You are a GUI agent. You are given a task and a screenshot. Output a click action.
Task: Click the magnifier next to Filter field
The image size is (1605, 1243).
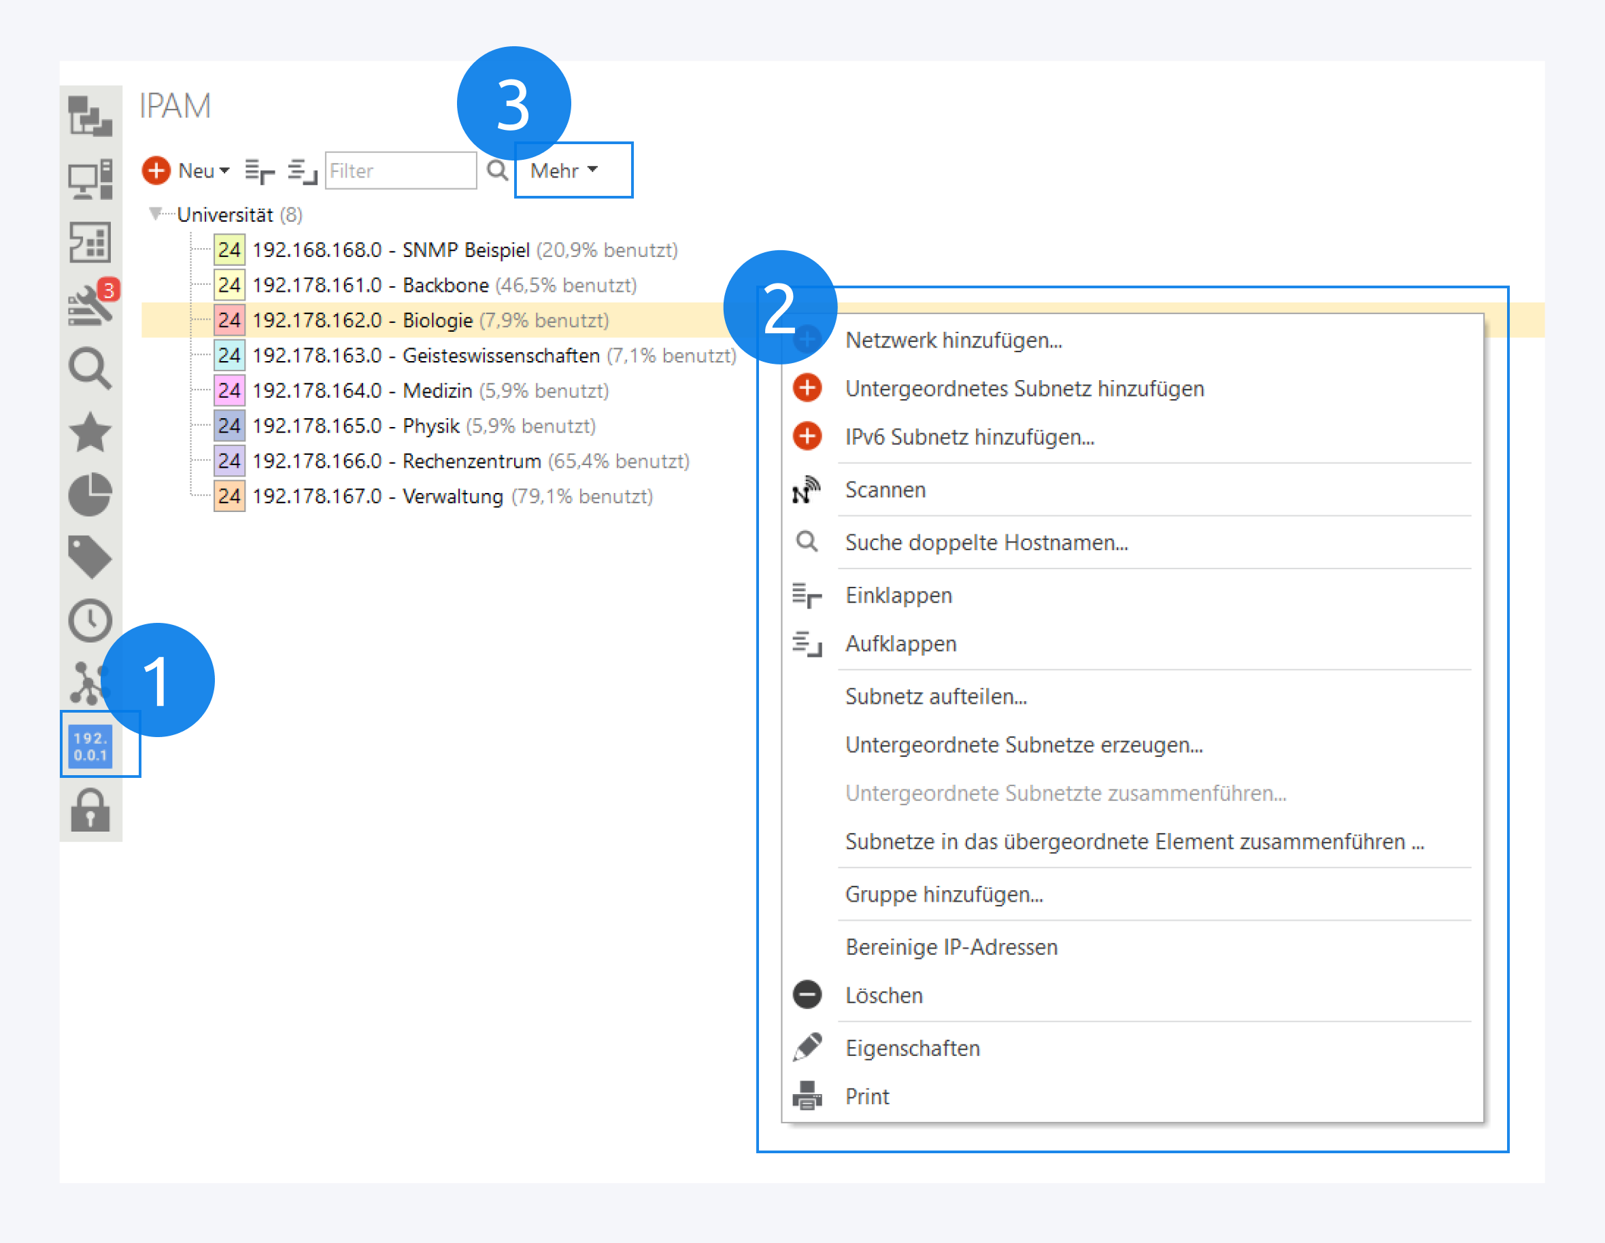(x=498, y=171)
